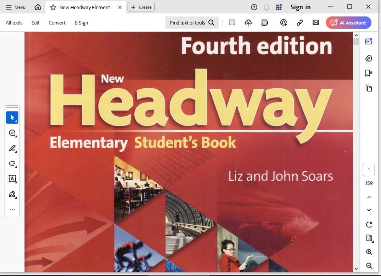
Task: Star the New Headway document tab
Action: pyautogui.click(x=53, y=8)
